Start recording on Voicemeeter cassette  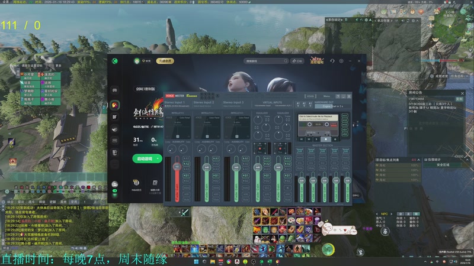click(335, 140)
